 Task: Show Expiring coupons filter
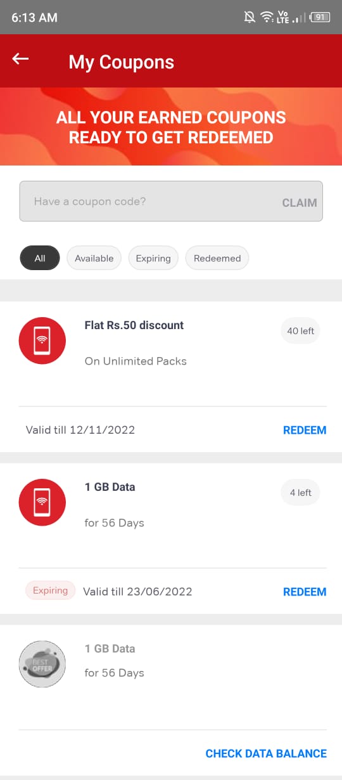click(153, 258)
